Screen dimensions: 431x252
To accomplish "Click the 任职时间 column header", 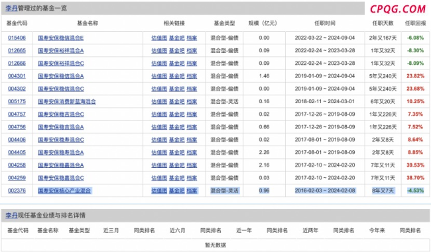I will pyautogui.click(x=325, y=23).
